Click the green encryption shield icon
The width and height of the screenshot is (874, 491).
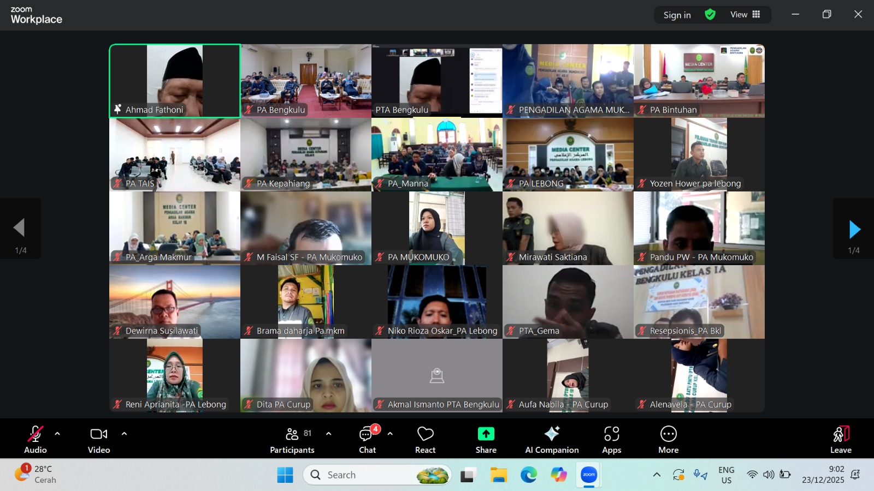(x=710, y=15)
